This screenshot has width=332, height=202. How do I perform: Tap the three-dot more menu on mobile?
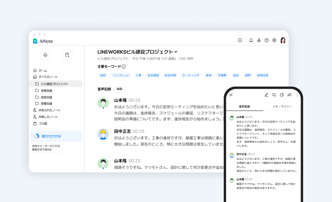297,95
